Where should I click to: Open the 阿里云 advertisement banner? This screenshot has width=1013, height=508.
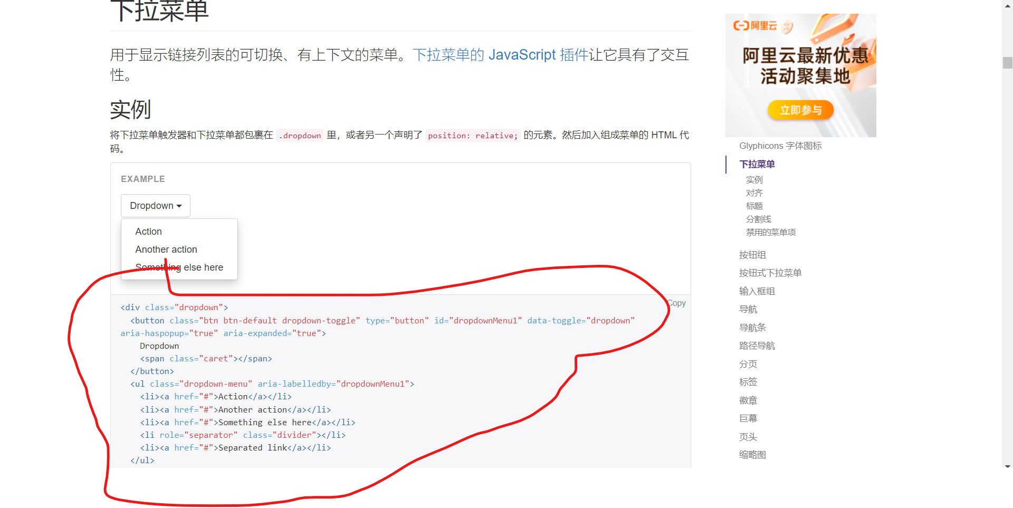800,75
